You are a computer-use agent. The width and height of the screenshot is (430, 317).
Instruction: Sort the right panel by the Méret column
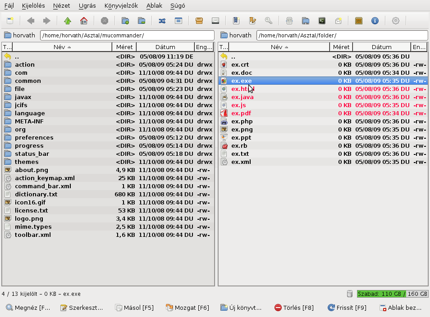(x=341, y=47)
